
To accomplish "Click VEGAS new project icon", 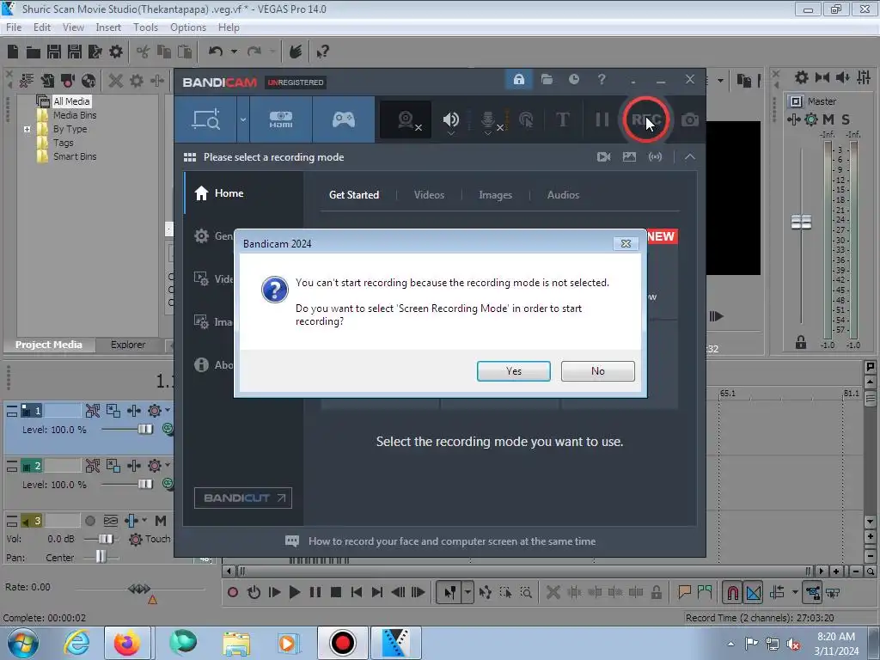I will [x=13, y=52].
